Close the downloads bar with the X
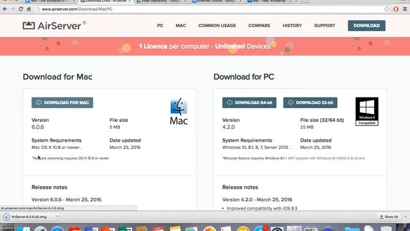Screen dimensions: 410x231 406,217
